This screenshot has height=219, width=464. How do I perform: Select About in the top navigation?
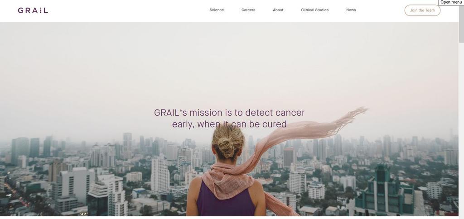278,10
